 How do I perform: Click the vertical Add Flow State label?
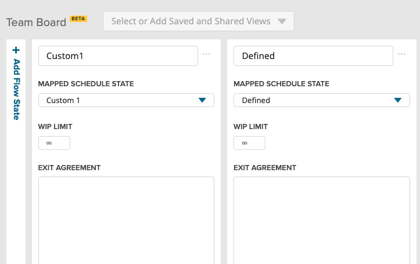(16, 89)
